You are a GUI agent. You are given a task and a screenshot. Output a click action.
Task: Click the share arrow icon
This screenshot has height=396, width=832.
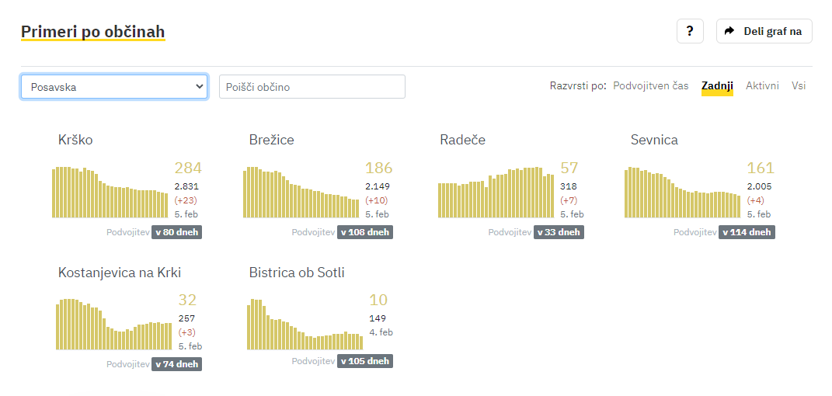tap(729, 31)
